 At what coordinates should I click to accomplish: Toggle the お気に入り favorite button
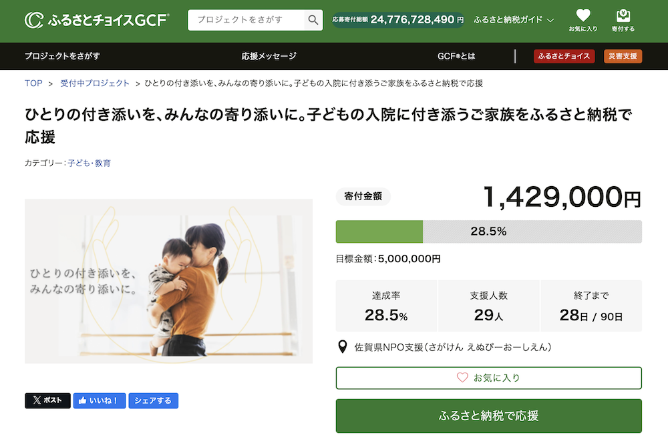(488, 378)
